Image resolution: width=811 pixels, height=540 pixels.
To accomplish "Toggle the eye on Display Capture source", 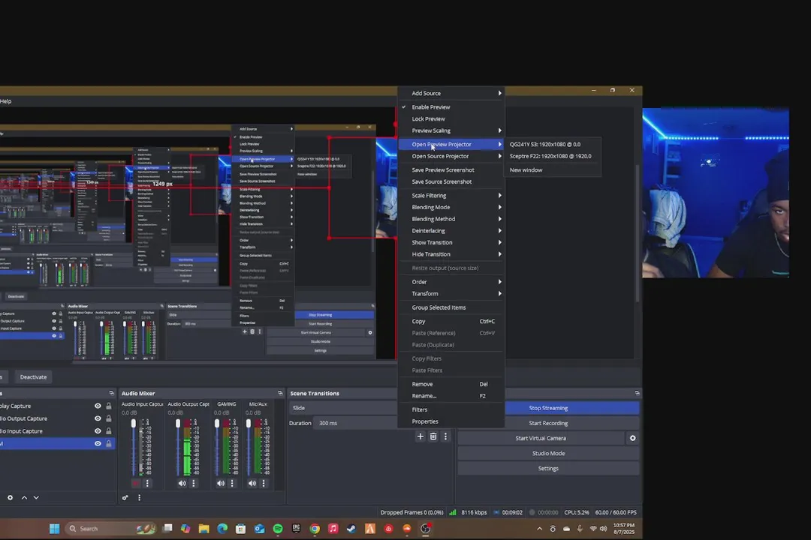I will (x=98, y=406).
